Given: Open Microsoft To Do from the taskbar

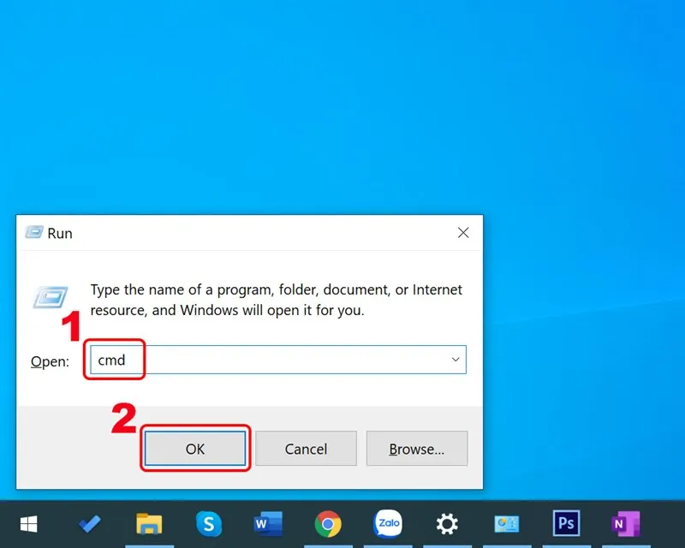Looking at the screenshot, I should click(x=89, y=523).
